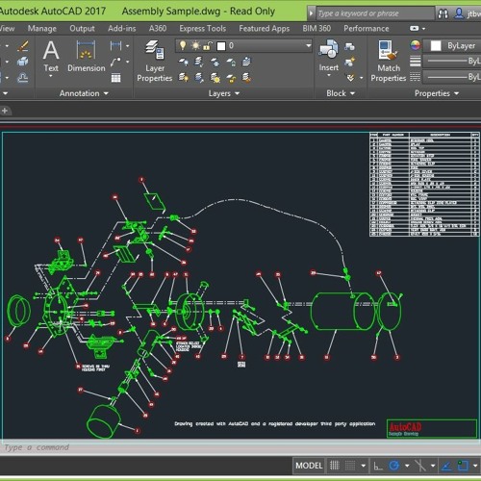The image size is (481, 481).
Task: Click the Turn All Layers On icon
Action: (184, 77)
